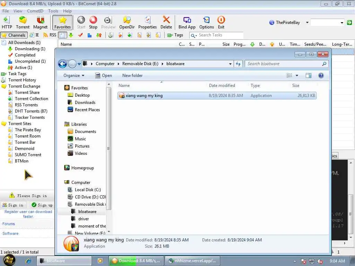Click the Exit power icon
Viewport: 355px width, 266px height.
(x=221, y=23)
